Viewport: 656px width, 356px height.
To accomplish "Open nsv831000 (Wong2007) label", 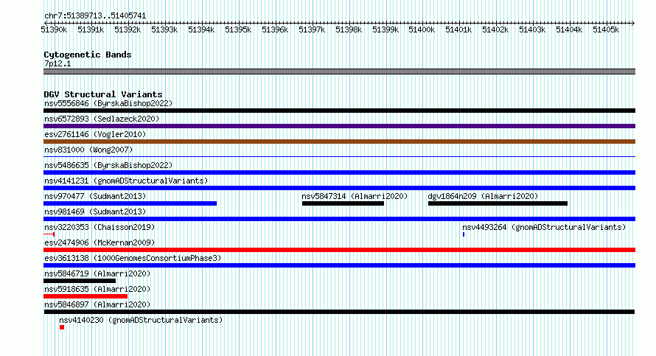I will [x=88, y=150].
